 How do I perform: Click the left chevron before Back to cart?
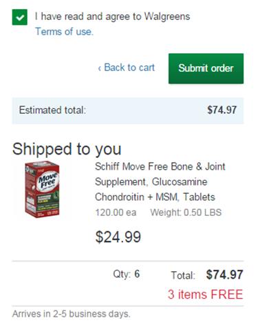tap(100, 68)
